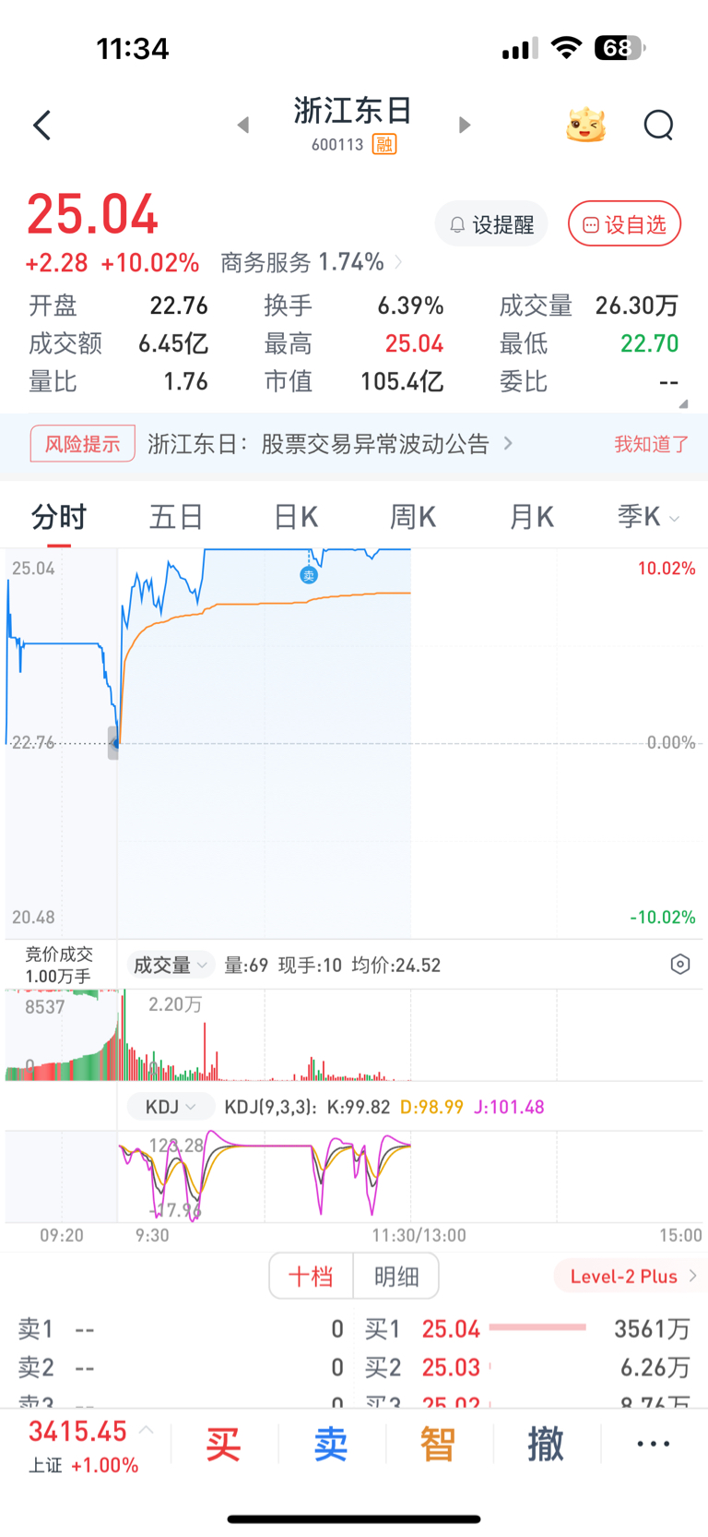Open the KDJ indicator dropdown
708x1537 pixels.
pos(171,1107)
